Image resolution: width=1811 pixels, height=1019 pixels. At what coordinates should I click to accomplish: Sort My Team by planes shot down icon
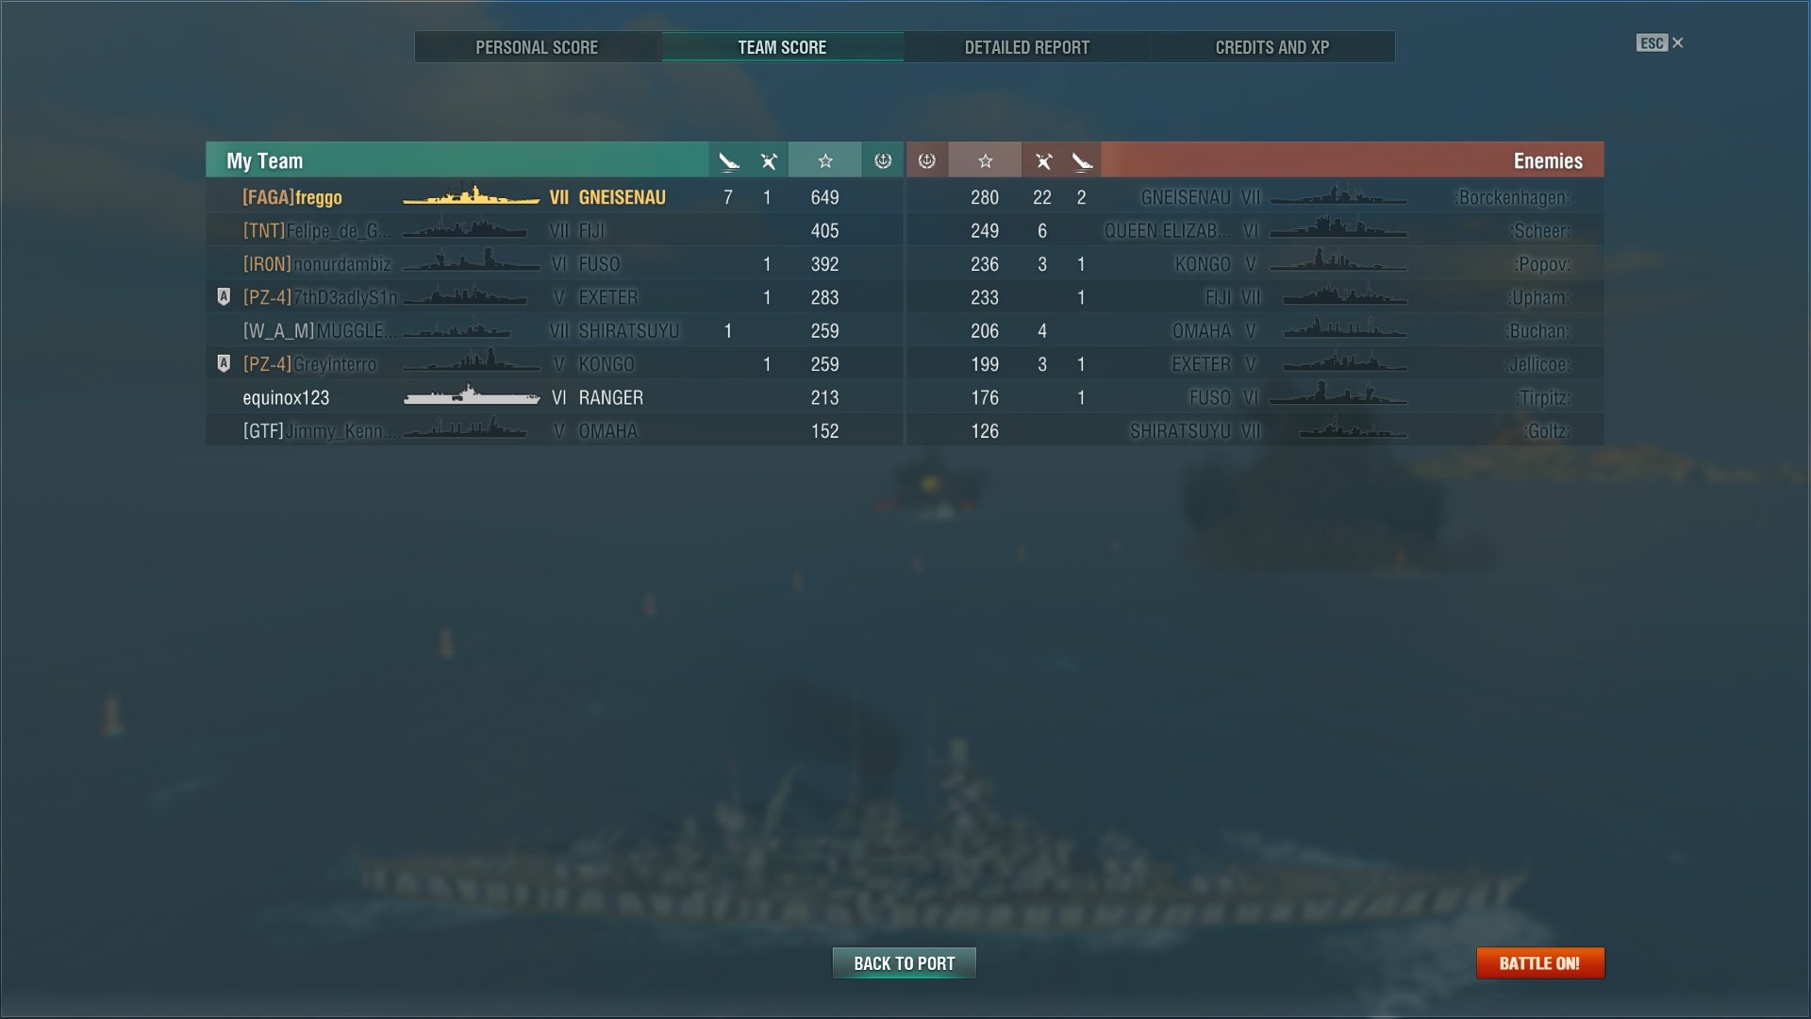[x=728, y=161]
